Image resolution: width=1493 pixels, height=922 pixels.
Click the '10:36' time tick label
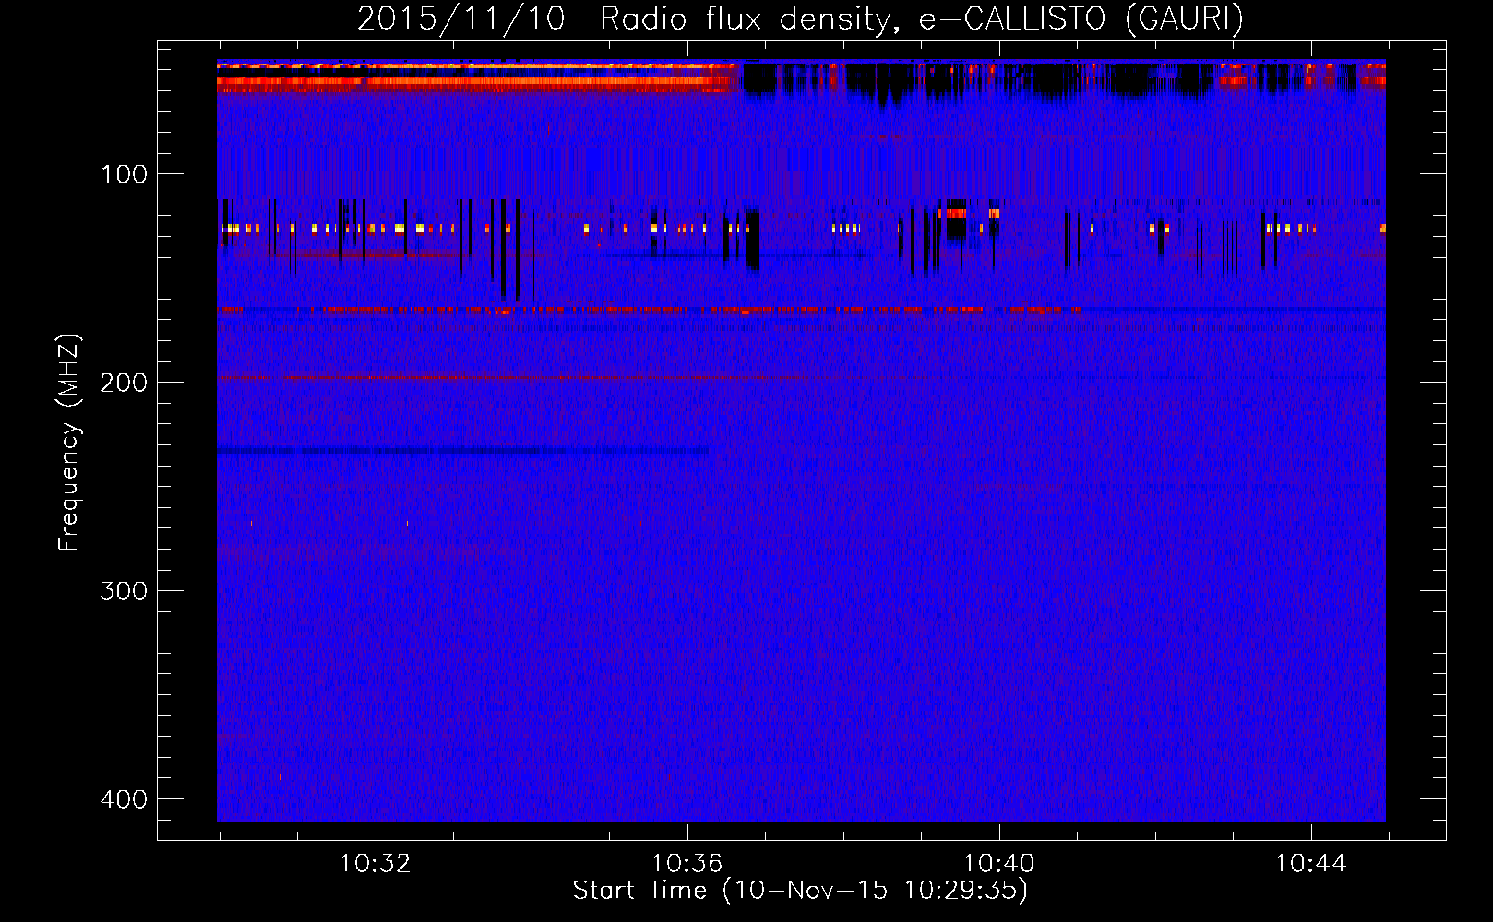(x=687, y=864)
